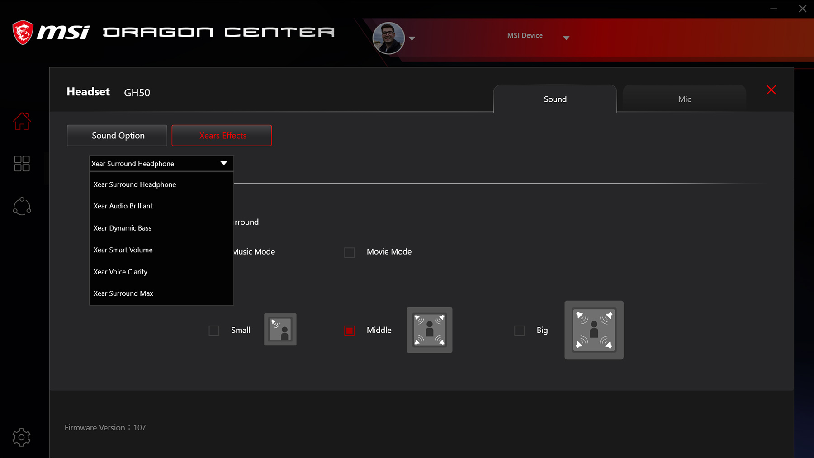Switch to the Sound tab

coord(555,99)
